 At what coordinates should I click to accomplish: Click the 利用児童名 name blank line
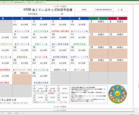(49, 14)
